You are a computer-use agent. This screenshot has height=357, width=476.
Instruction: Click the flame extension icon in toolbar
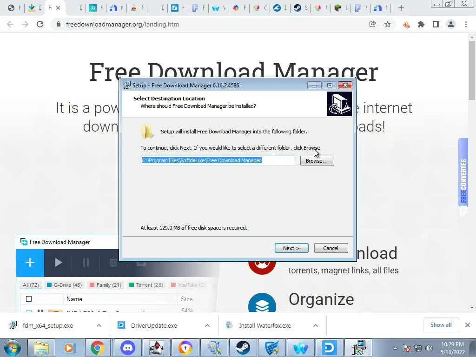tap(406, 24)
